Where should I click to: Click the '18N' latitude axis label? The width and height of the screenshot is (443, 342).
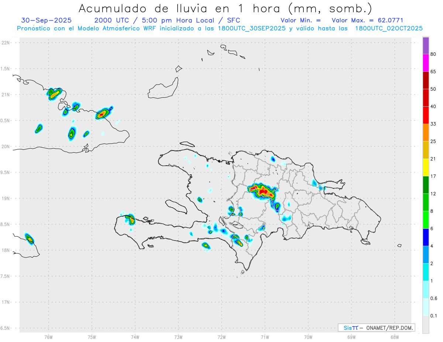(6, 250)
